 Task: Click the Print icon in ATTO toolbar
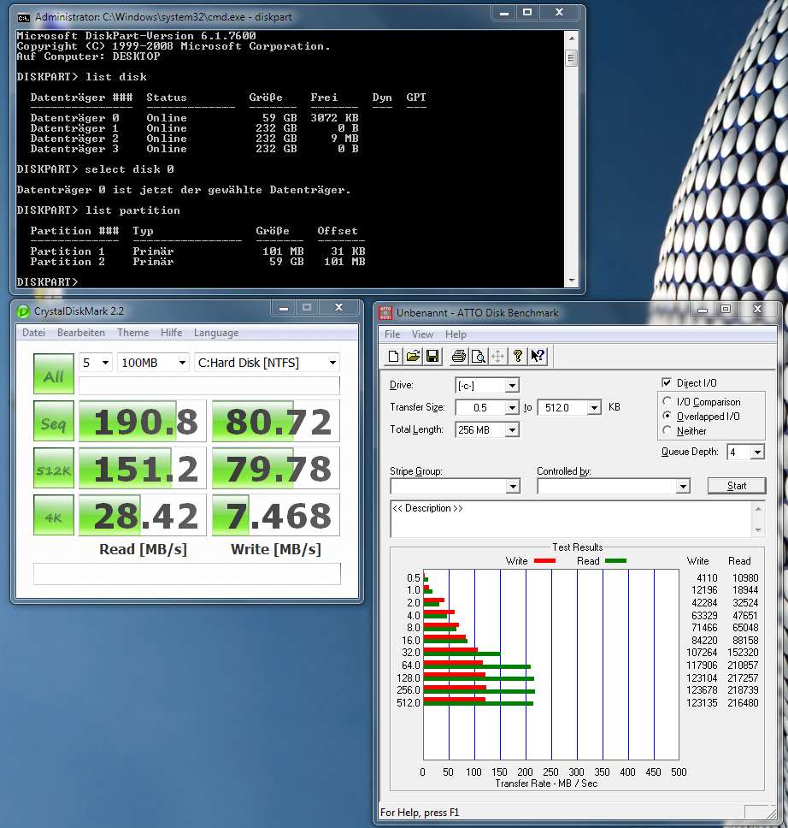(x=459, y=357)
